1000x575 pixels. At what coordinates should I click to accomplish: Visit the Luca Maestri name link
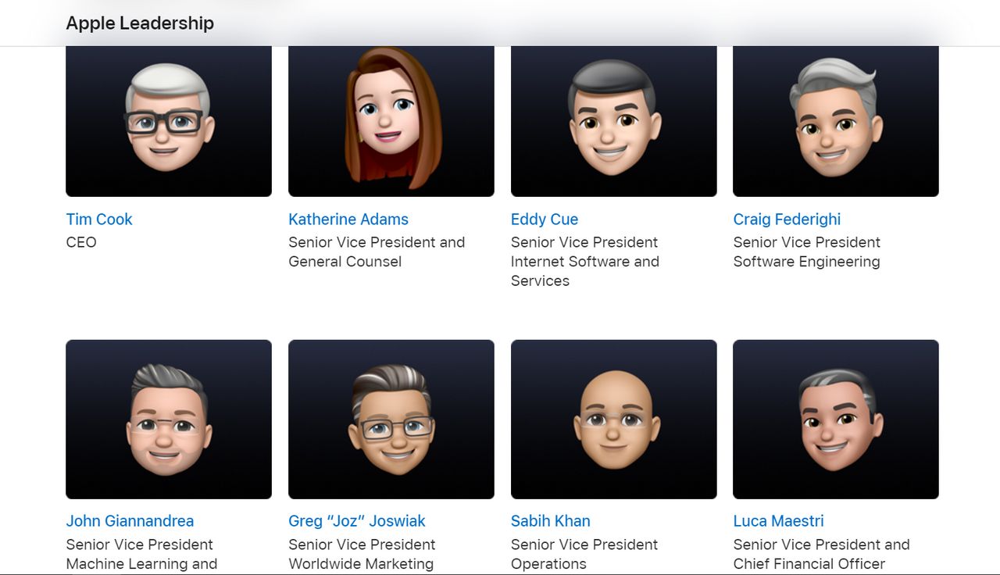pyautogui.click(x=778, y=521)
